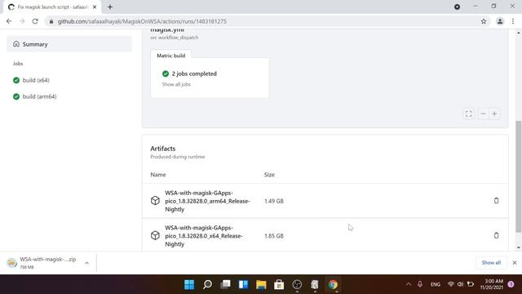Download the x64 Release-Nightly artifact

point(204,236)
